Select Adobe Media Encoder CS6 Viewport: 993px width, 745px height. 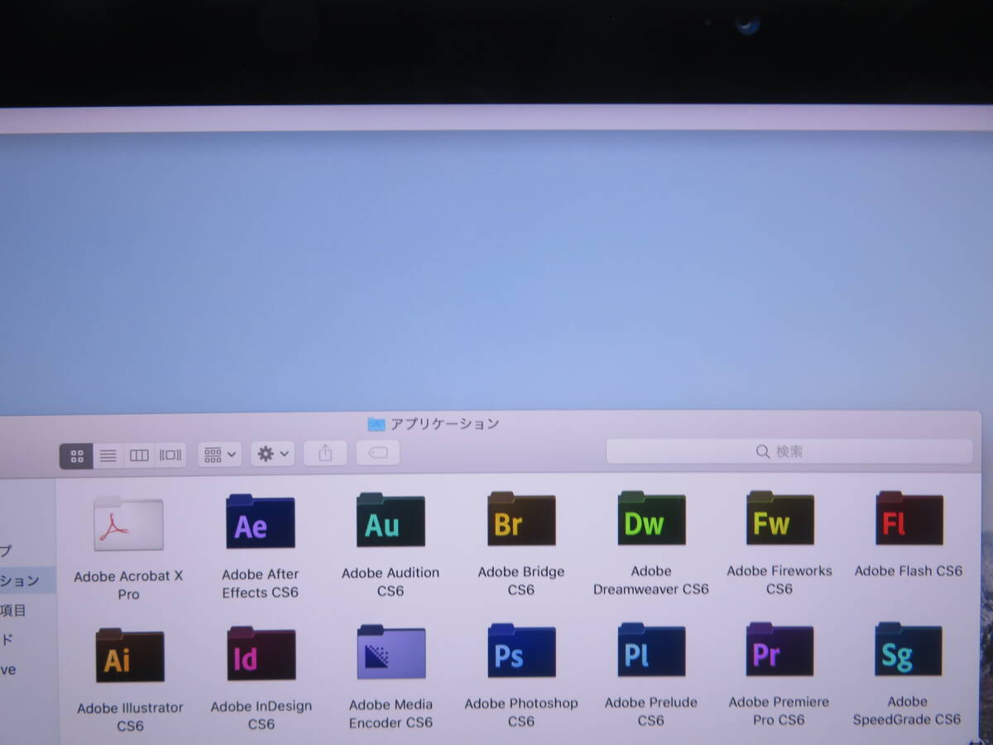pos(390,653)
